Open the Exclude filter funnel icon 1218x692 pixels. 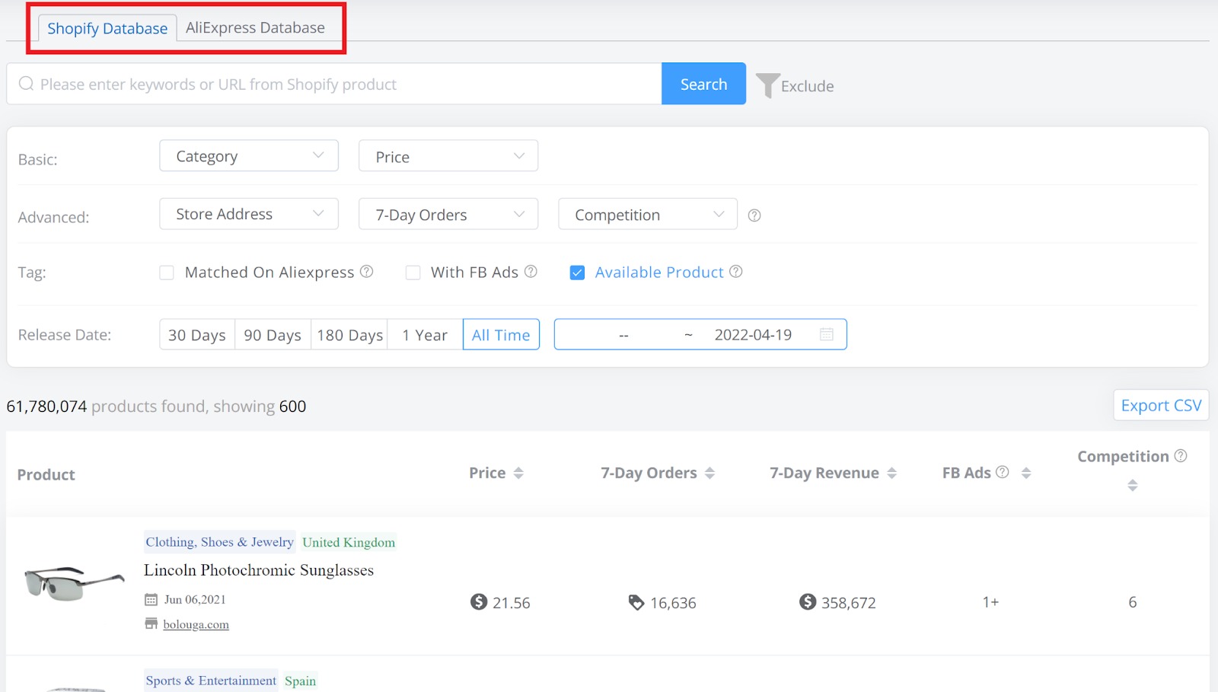tap(768, 85)
